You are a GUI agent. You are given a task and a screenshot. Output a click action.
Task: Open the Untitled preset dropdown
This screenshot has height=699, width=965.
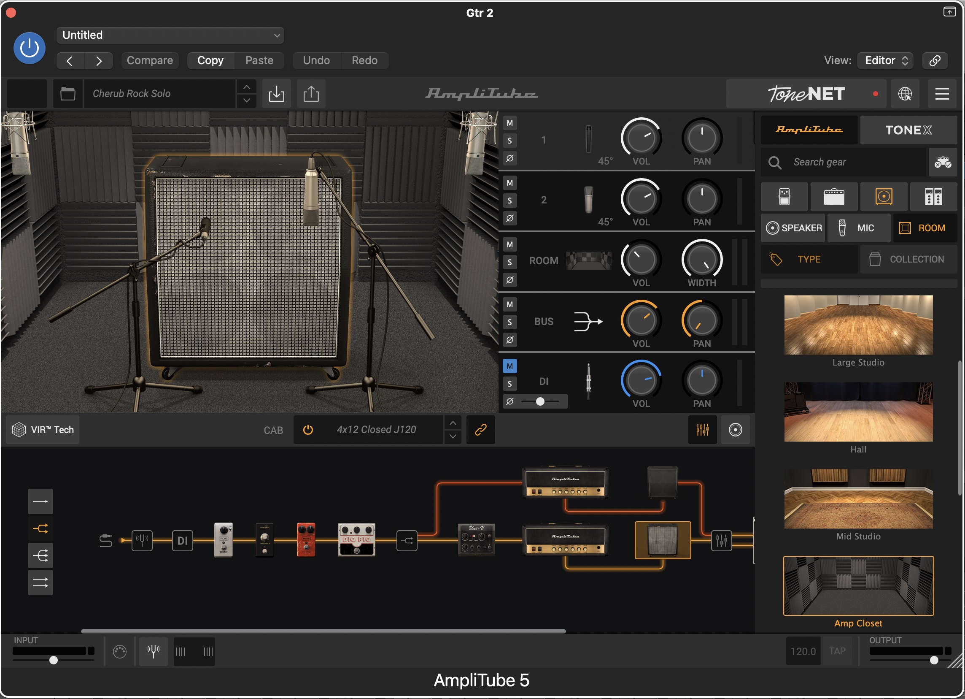pyautogui.click(x=170, y=35)
